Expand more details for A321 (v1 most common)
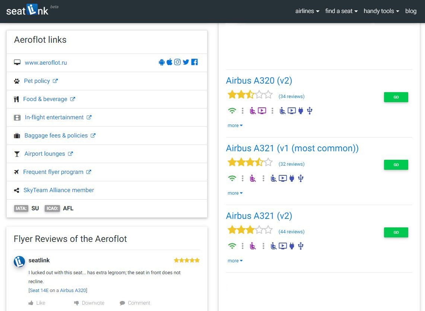 pyautogui.click(x=235, y=193)
